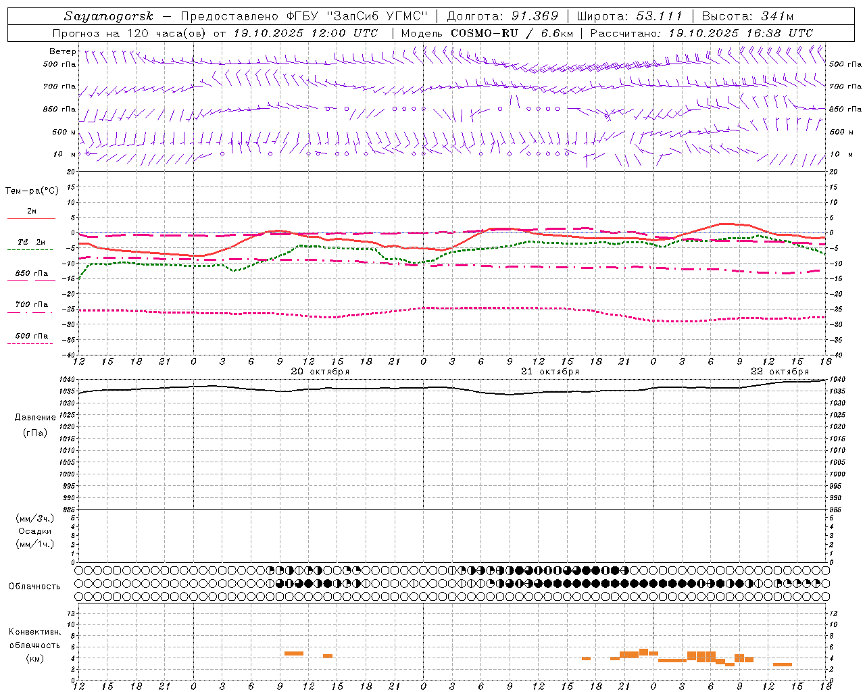Click the dash-dot line sample under '700 гПа' temperature legend
The image size is (865, 692).
(x=30, y=312)
